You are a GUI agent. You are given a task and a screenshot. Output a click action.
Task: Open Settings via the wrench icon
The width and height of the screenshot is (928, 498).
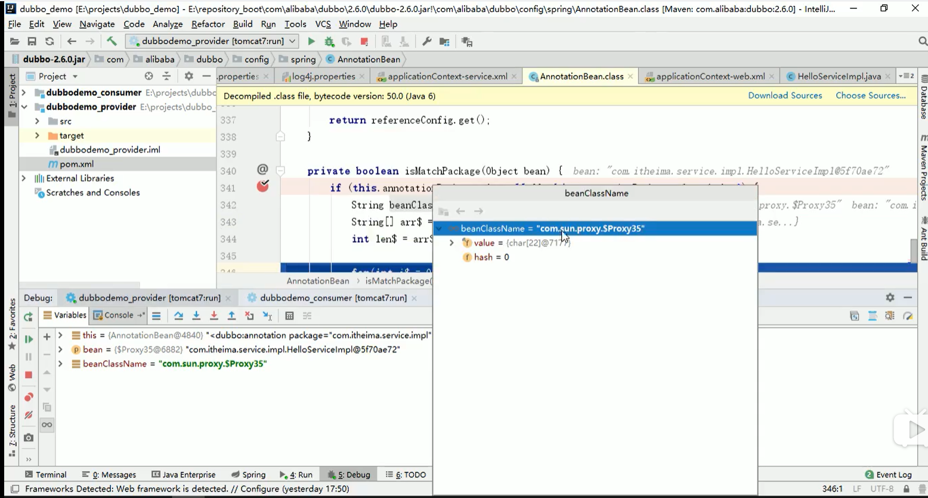(426, 41)
